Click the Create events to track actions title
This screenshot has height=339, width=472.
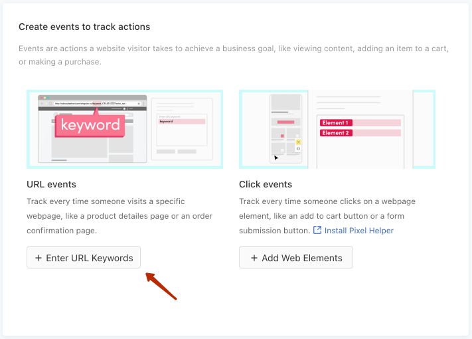(84, 27)
